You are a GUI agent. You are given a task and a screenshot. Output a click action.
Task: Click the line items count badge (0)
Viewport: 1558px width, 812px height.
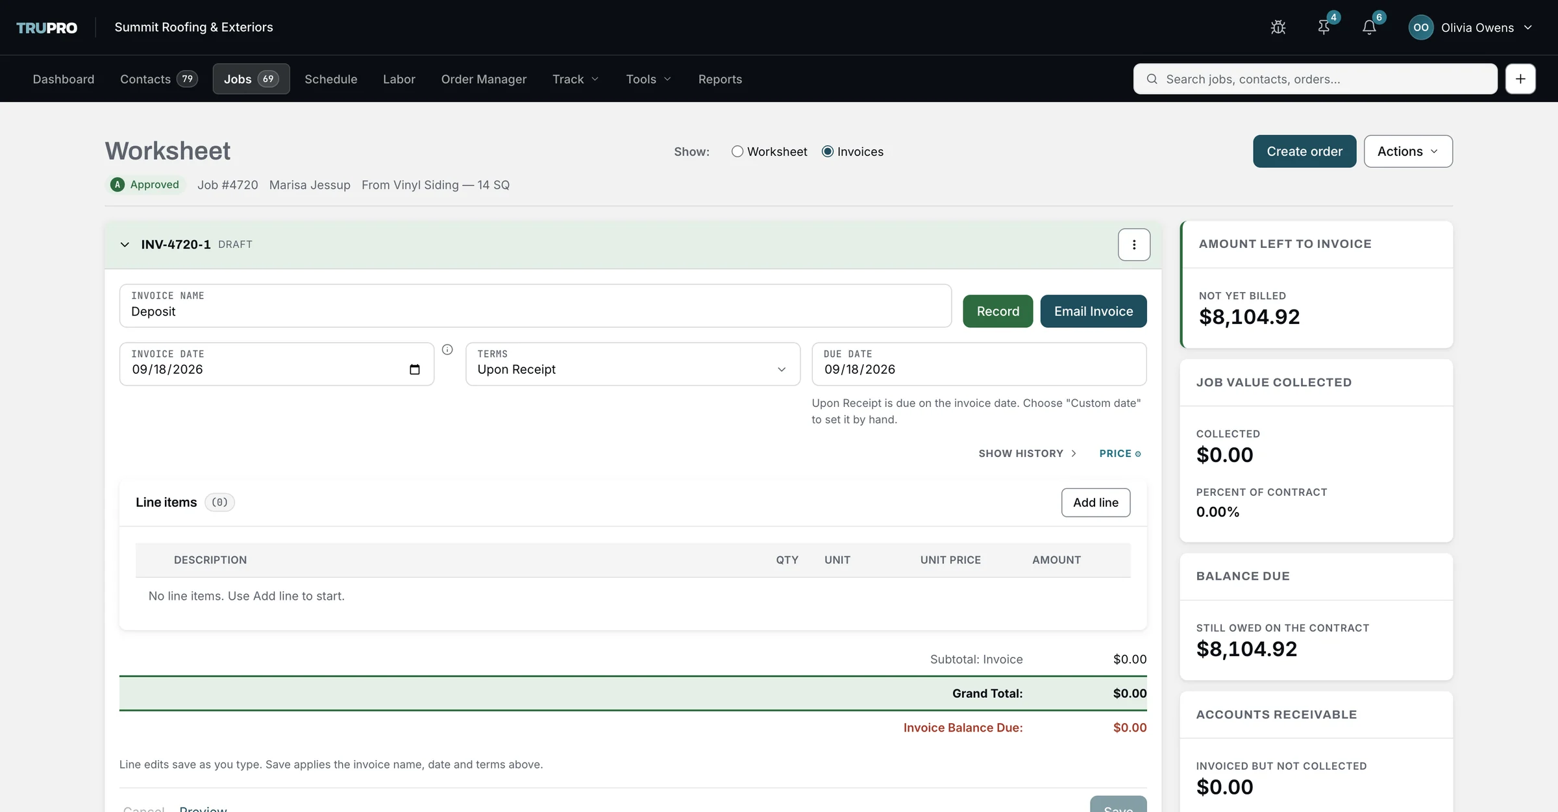pyautogui.click(x=219, y=502)
